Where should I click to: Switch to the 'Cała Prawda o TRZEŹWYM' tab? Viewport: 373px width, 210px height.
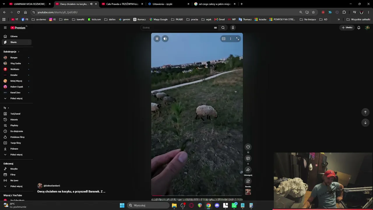[122, 4]
